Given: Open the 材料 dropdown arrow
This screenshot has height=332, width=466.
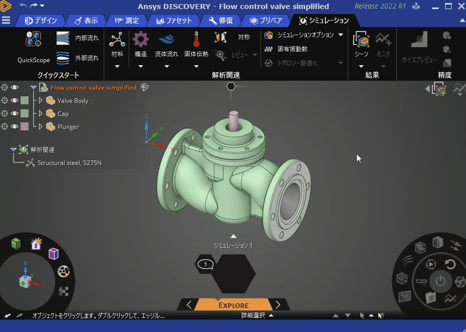Looking at the screenshot, I should [x=117, y=66].
